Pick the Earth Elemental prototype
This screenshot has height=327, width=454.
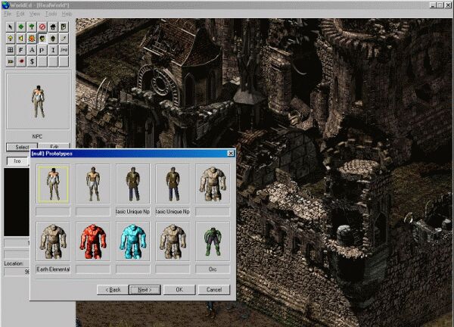(x=53, y=241)
